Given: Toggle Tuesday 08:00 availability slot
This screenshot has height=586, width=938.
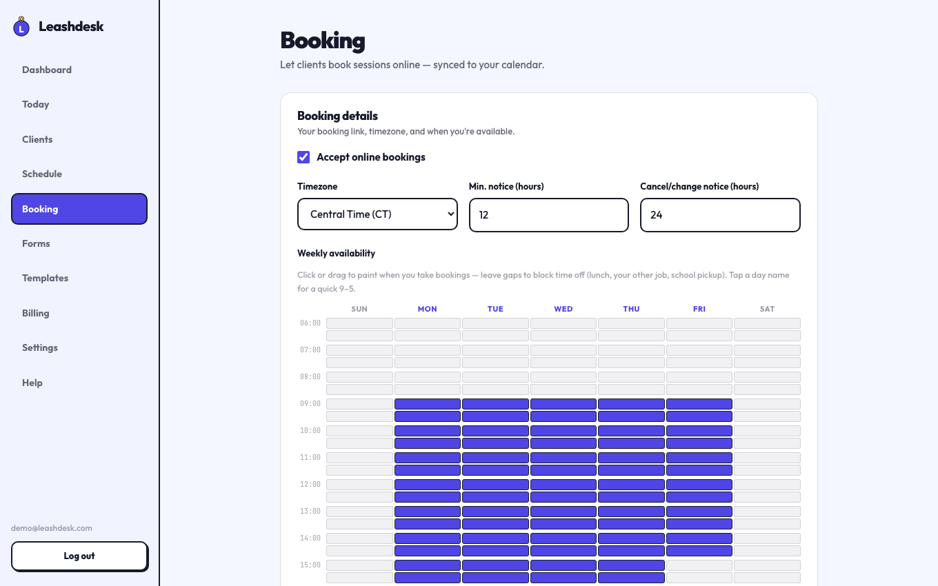Looking at the screenshot, I should coord(495,377).
